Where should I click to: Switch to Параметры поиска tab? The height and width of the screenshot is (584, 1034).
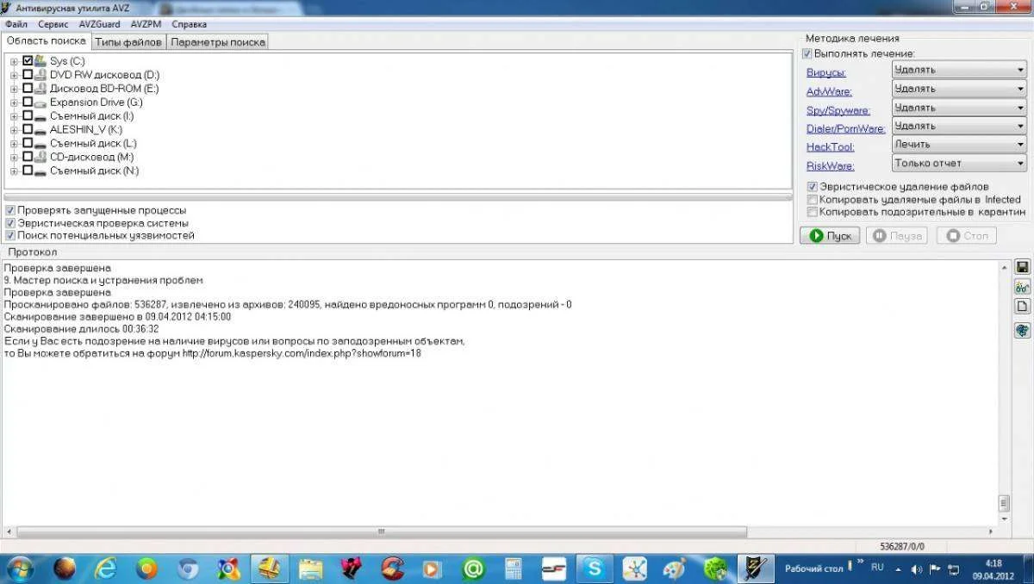[x=218, y=42]
